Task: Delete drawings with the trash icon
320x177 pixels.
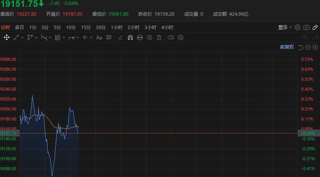Action: 159,37
